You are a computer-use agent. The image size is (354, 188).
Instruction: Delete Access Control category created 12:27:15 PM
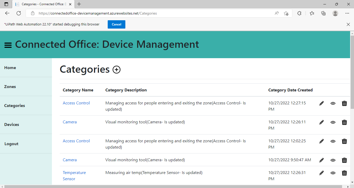(x=344, y=103)
